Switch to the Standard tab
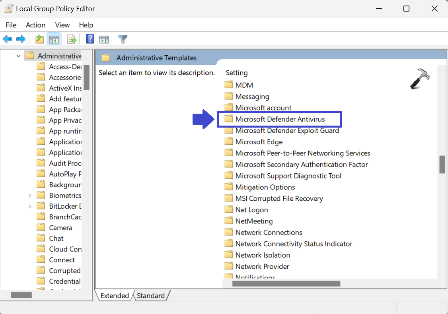 [151, 295]
